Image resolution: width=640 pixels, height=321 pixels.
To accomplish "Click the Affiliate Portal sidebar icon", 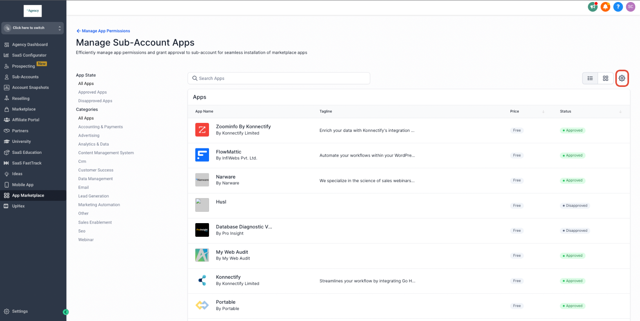I will click(7, 120).
